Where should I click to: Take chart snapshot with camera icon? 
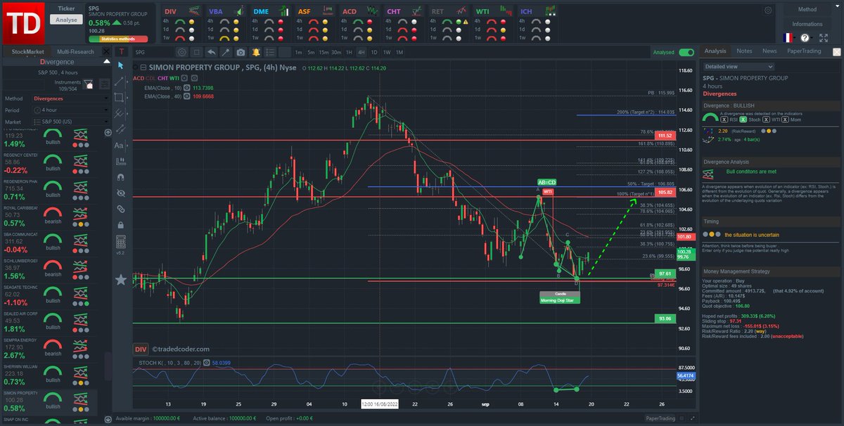coord(241,52)
